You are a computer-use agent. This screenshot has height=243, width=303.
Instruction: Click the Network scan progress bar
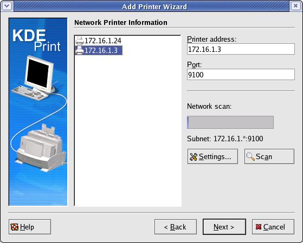230,122
